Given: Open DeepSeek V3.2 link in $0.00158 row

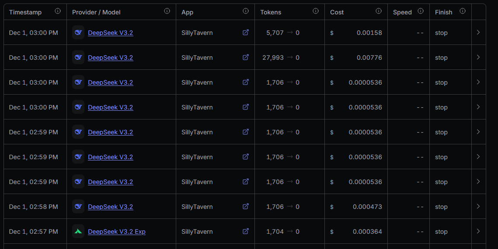Looking at the screenshot, I should point(111,33).
